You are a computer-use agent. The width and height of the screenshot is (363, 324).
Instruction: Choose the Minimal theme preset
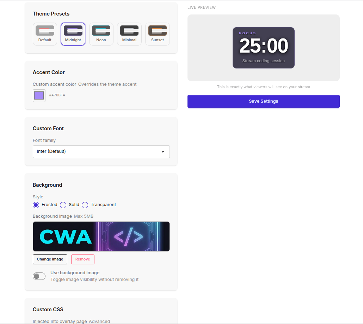pyautogui.click(x=129, y=34)
